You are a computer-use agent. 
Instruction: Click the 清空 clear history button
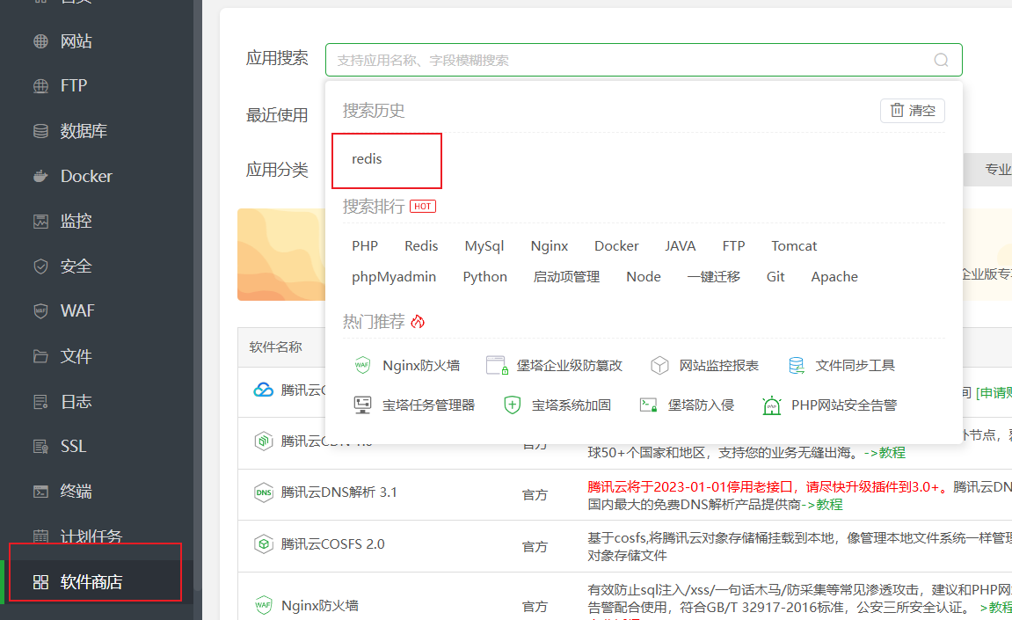[913, 111]
